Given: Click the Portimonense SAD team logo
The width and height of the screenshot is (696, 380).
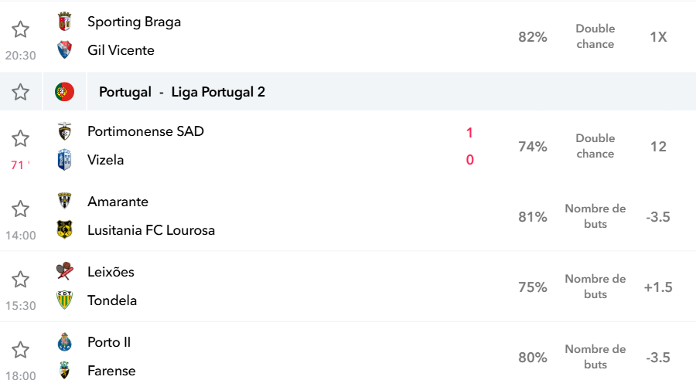Looking at the screenshot, I should point(65,131).
